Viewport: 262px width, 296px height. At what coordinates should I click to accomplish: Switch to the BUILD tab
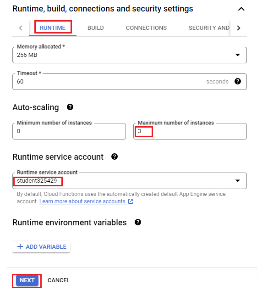click(x=95, y=28)
